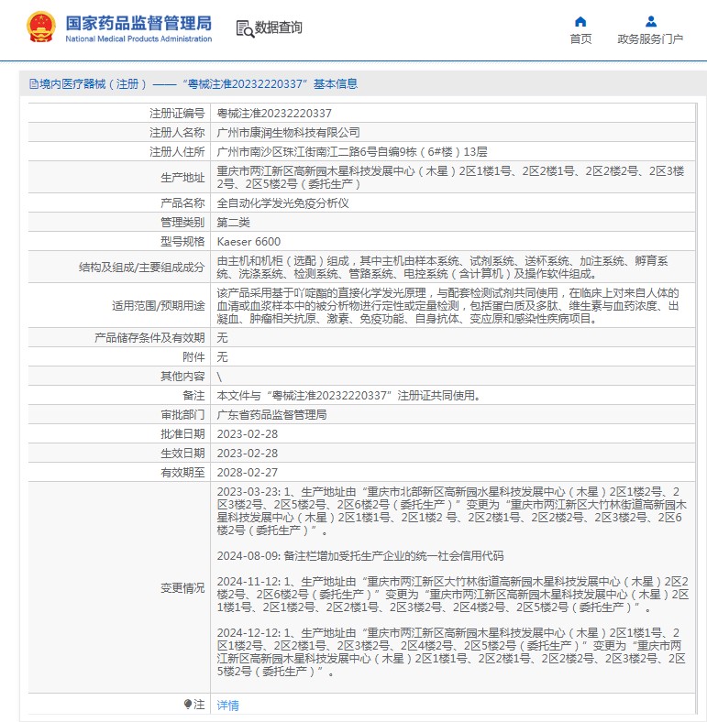Open the 首页 text link
Viewport: 707px width, 722px height.
point(580,39)
